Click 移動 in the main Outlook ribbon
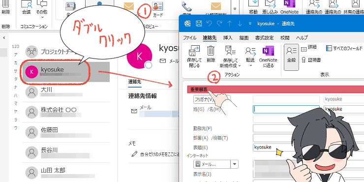 point(253,7)
